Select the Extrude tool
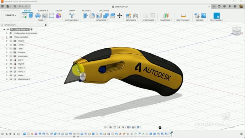The width and height of the screenshot is (245, 138). click(31, 16)
